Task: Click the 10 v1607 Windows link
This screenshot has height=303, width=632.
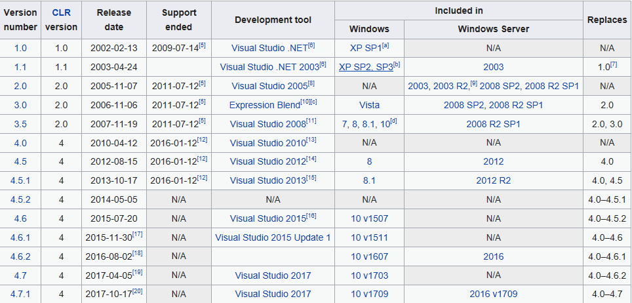Action: 369,256
